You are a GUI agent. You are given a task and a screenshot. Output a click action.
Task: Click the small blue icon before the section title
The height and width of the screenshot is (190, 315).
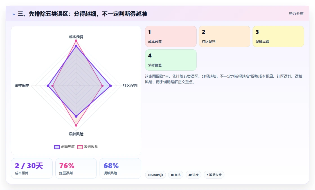tap(13, 14)
